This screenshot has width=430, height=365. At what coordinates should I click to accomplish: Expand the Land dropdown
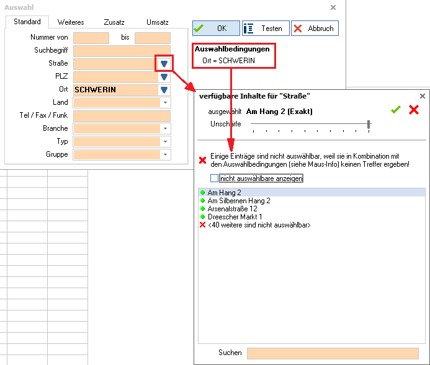[x=165, y=102]
